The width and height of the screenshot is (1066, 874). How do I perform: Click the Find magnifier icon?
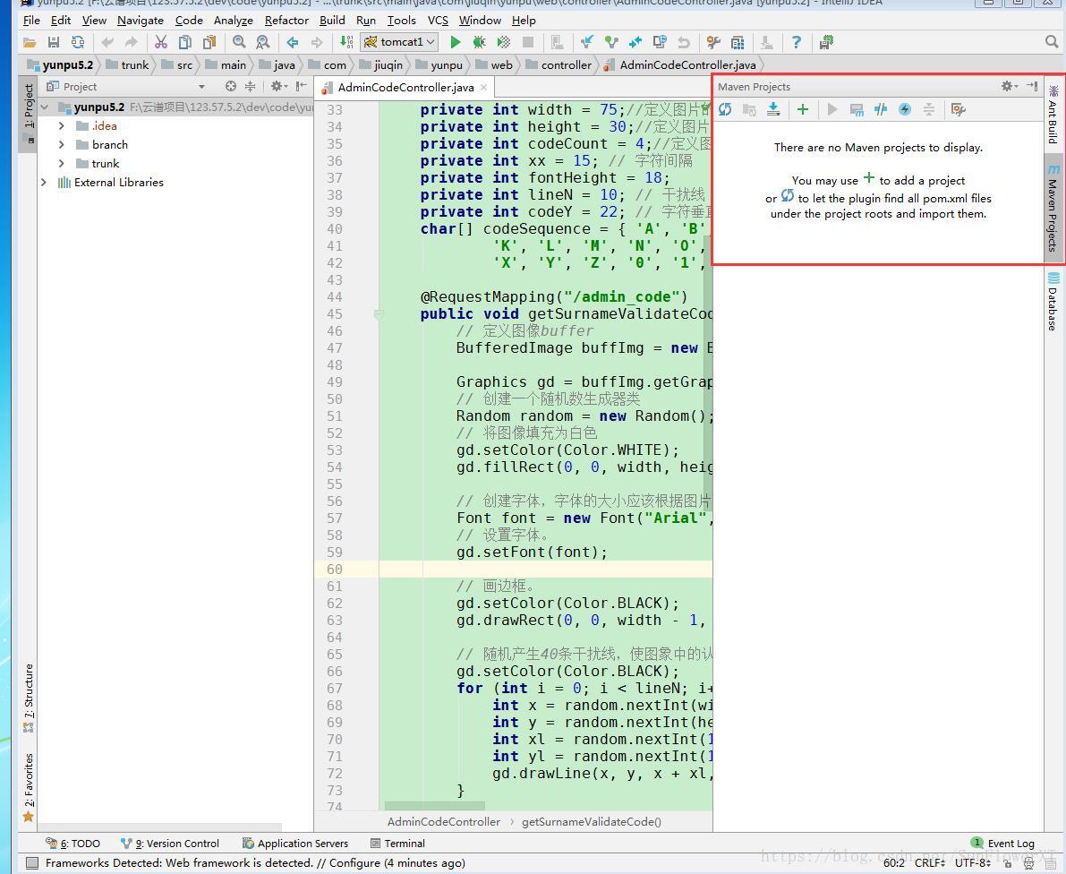pos(239,42)
